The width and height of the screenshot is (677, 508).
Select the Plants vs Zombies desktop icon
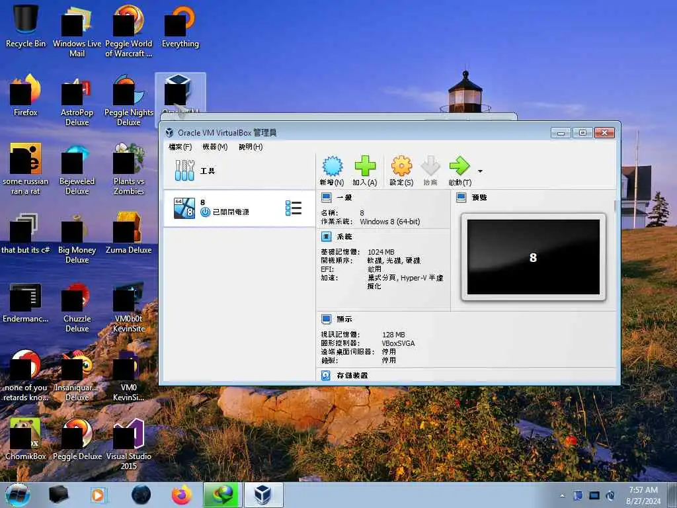(x=129, y=169)
